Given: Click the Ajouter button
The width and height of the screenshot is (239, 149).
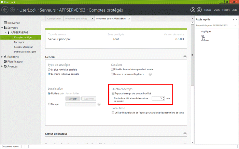Looking at the screenshot, I should click(x=73, y=99).
